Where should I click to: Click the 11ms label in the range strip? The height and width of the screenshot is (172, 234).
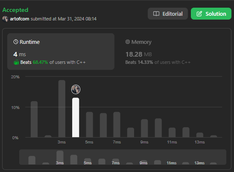click(x=172, y=163)
